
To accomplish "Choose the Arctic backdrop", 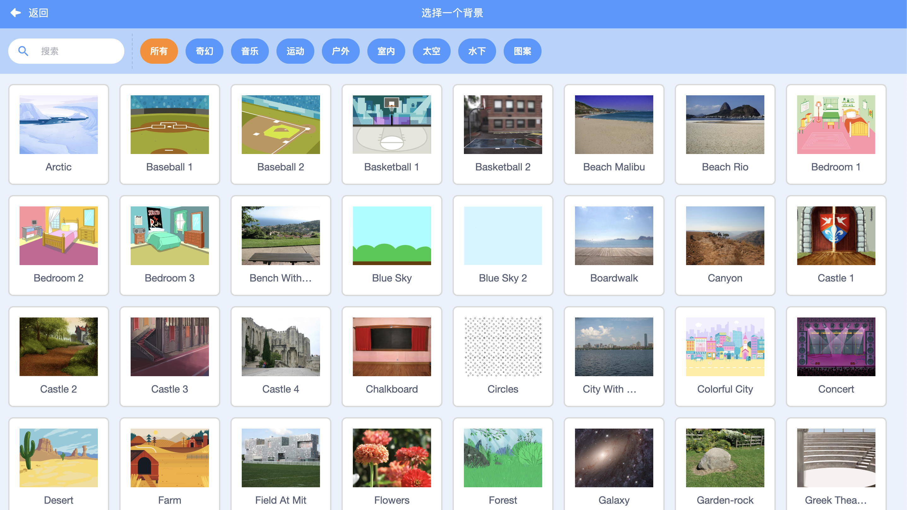I will point(58,134).
